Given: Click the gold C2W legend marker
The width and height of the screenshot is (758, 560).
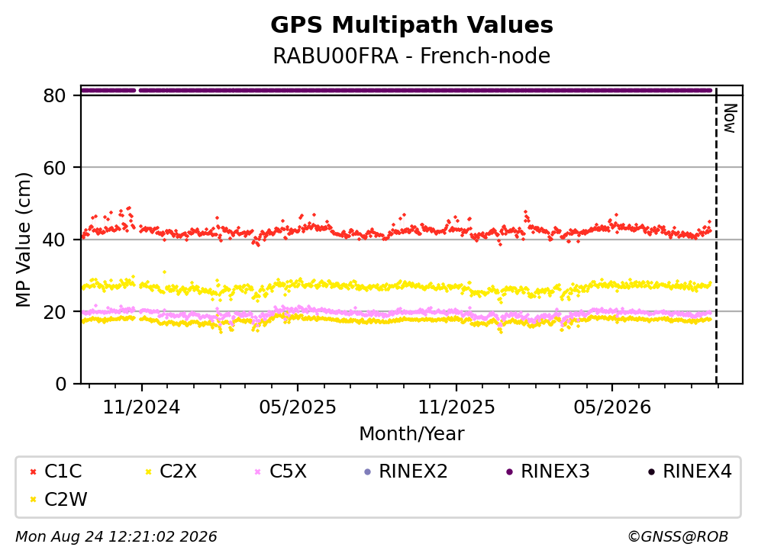Looking at the screenshot, I should [34, 500].
